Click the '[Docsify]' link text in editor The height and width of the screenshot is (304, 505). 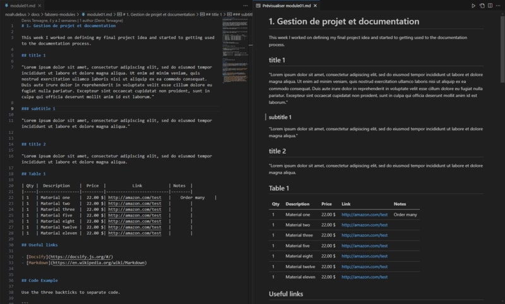pos(37,257)
